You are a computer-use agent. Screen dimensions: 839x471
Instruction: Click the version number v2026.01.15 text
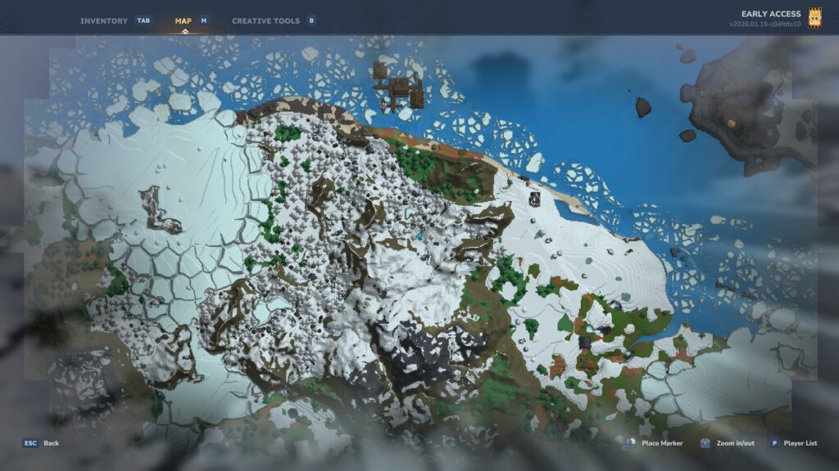click(x=764, y=24)
